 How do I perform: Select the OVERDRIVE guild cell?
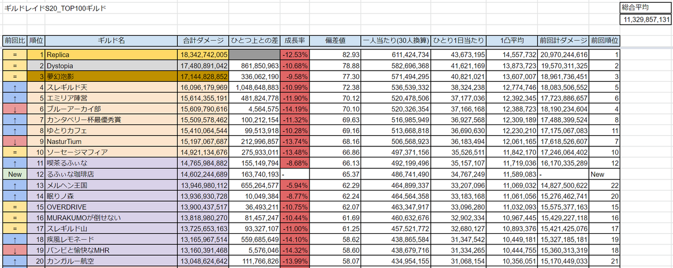(112, 206)
